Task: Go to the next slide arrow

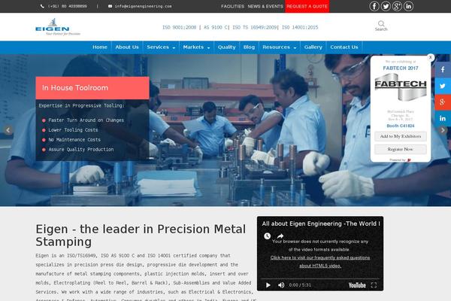Action: tap(443, 130)
